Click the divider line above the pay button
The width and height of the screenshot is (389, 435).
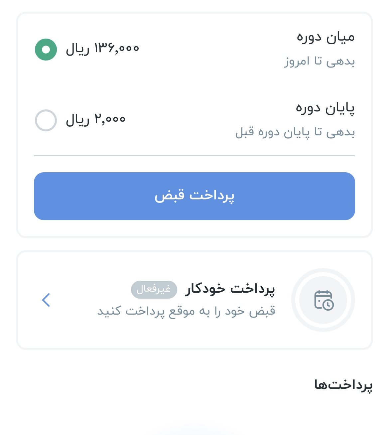[194, 156]
